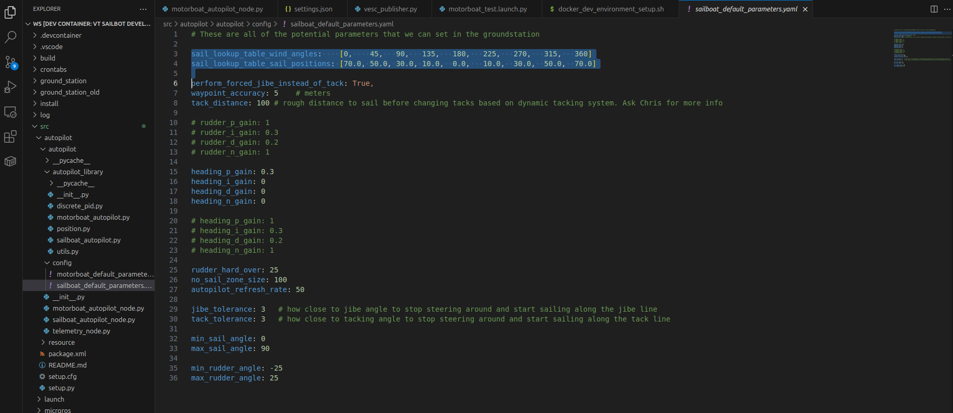Image resolution: width=953 pixels, height=413 pixels.
Task: Switch to docker_dev_environment_setup.sh tab
Action: point(610,9)
